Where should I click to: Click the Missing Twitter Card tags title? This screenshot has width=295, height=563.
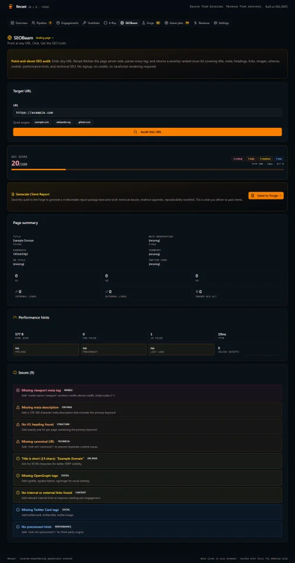pyautogui.click(x=40, y=510)
